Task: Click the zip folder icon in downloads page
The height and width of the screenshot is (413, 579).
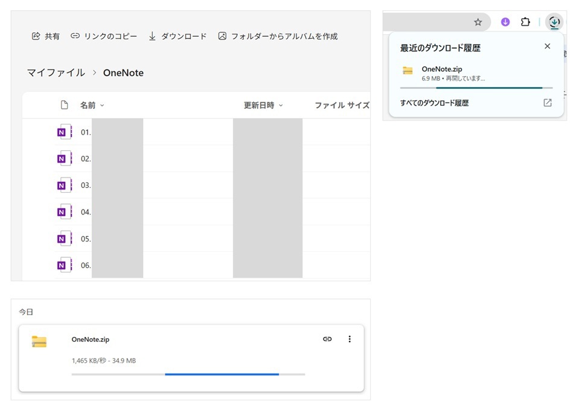Action: coord(39,341)
